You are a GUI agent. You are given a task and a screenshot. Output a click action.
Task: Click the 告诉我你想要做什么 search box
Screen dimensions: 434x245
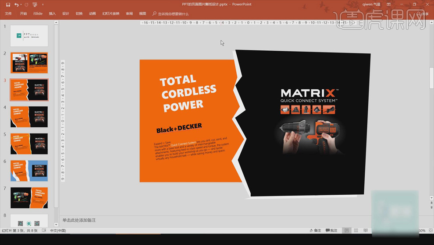pyautogui.click(x=173, y=14)
